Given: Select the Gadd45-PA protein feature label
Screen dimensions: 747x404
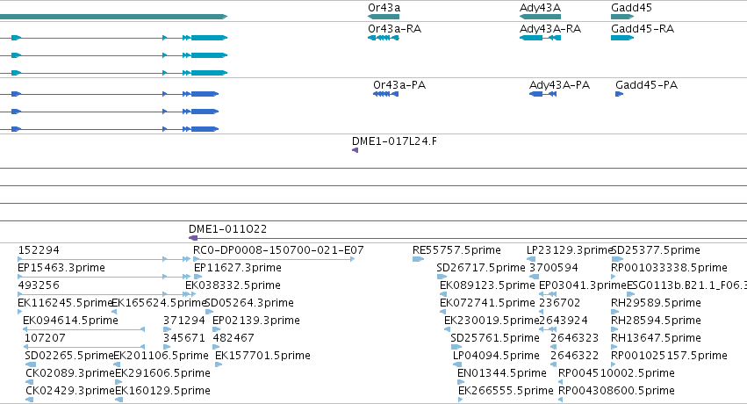Looking at the screenshot, I should coord(646,85).
